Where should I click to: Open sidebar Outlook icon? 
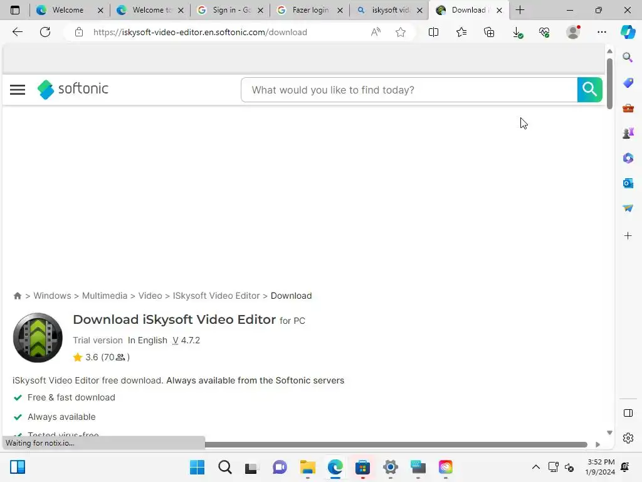628,183
